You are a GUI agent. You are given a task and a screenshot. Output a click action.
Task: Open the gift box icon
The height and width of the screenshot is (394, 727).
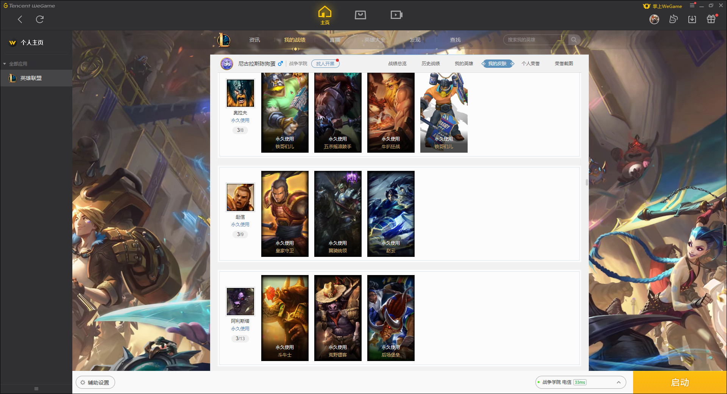tap(711, 19)
